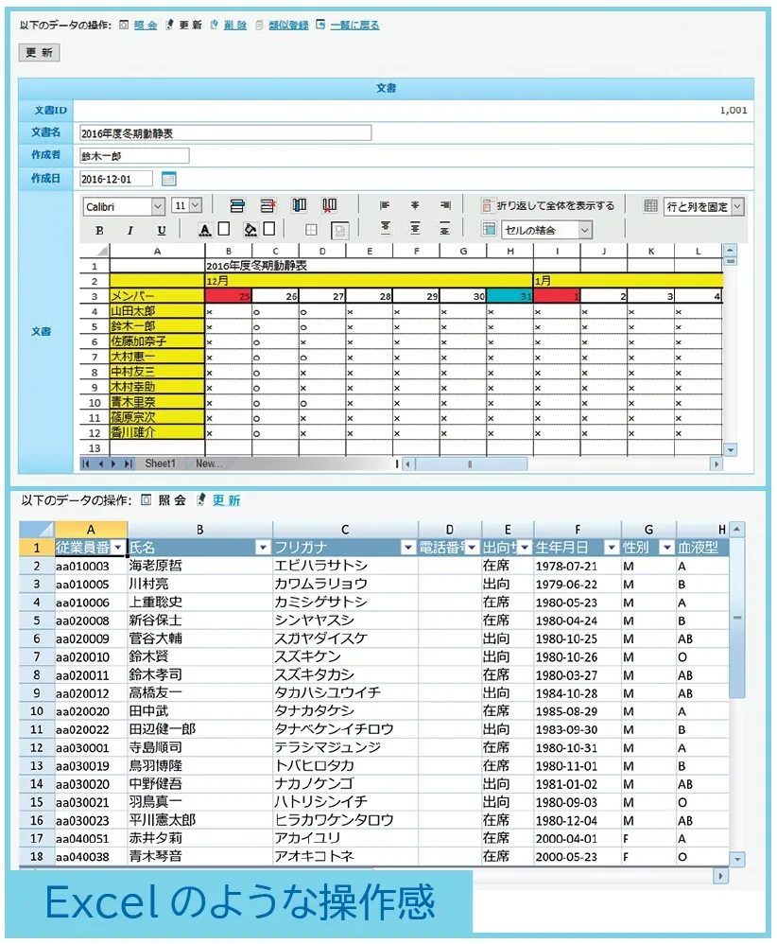Click the 文書名 text input field
Screen dimensions: 777x944
coord(225,133)
